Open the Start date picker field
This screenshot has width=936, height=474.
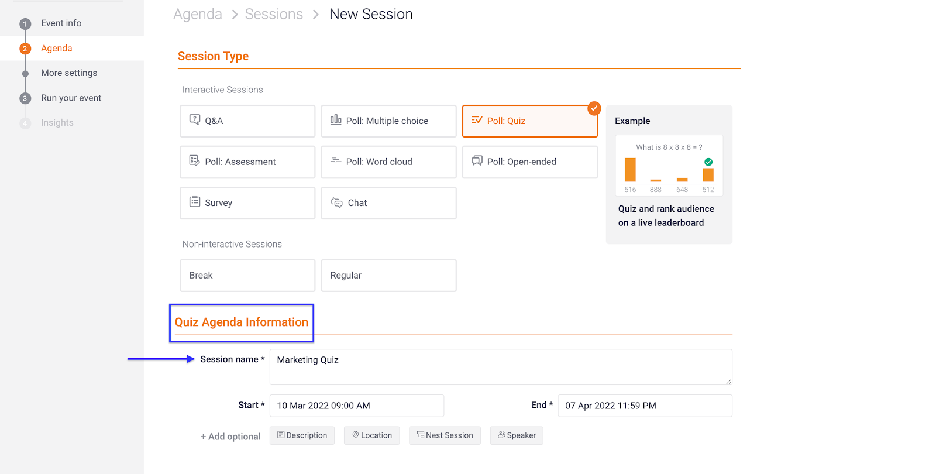tap(356, 406)
